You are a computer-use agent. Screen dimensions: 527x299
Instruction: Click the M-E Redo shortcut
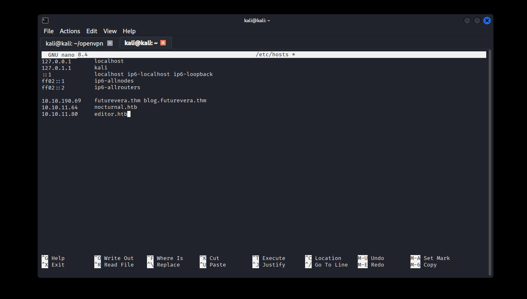click(371, 265)
